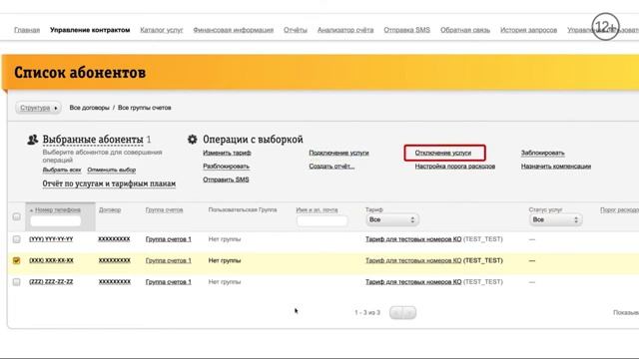Click Заблокировать operation

pos(542,153)
